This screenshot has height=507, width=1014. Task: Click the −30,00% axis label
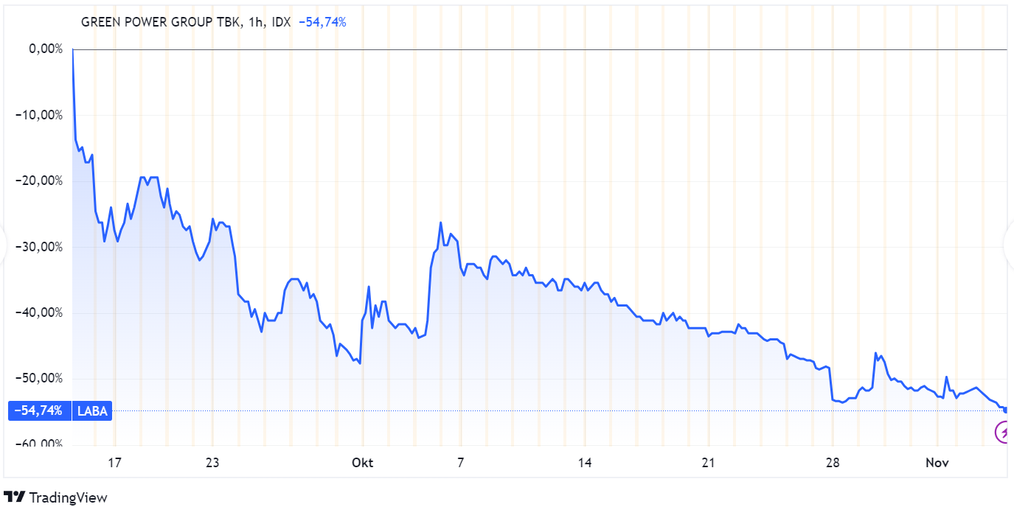coord(41,247)
